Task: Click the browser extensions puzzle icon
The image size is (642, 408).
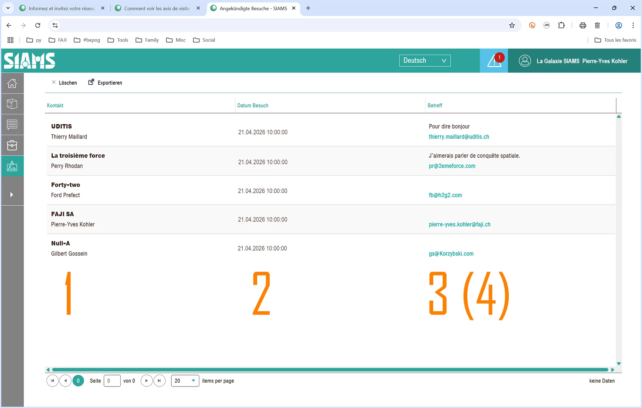Action: [x=561, y=25]
